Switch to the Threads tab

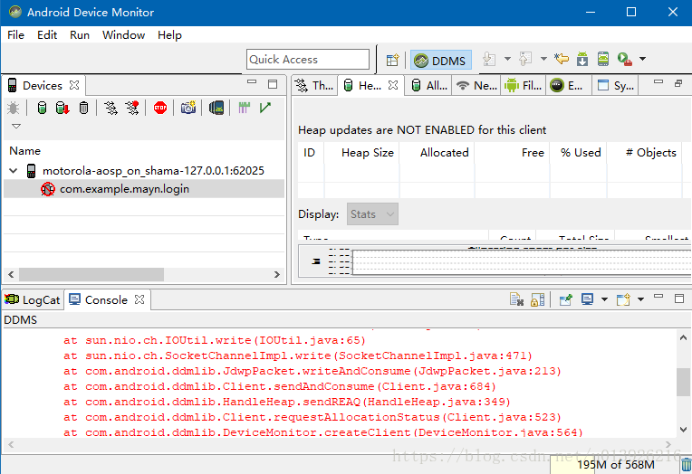(x=314, y=85)
